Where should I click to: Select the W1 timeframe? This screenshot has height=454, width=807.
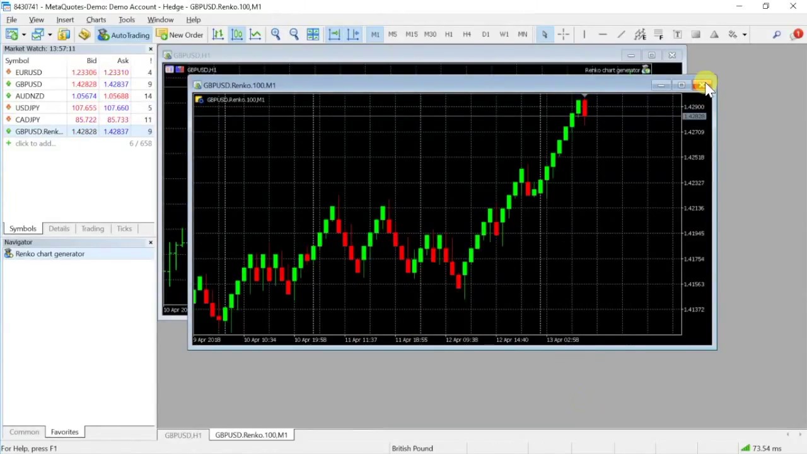point(504,35)
